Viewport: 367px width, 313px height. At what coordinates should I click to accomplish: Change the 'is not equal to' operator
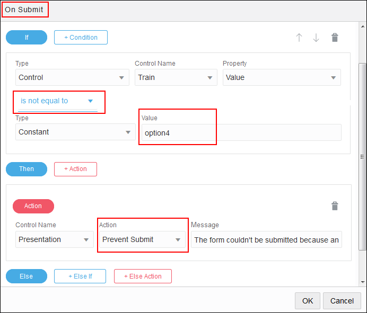[58, 101]
